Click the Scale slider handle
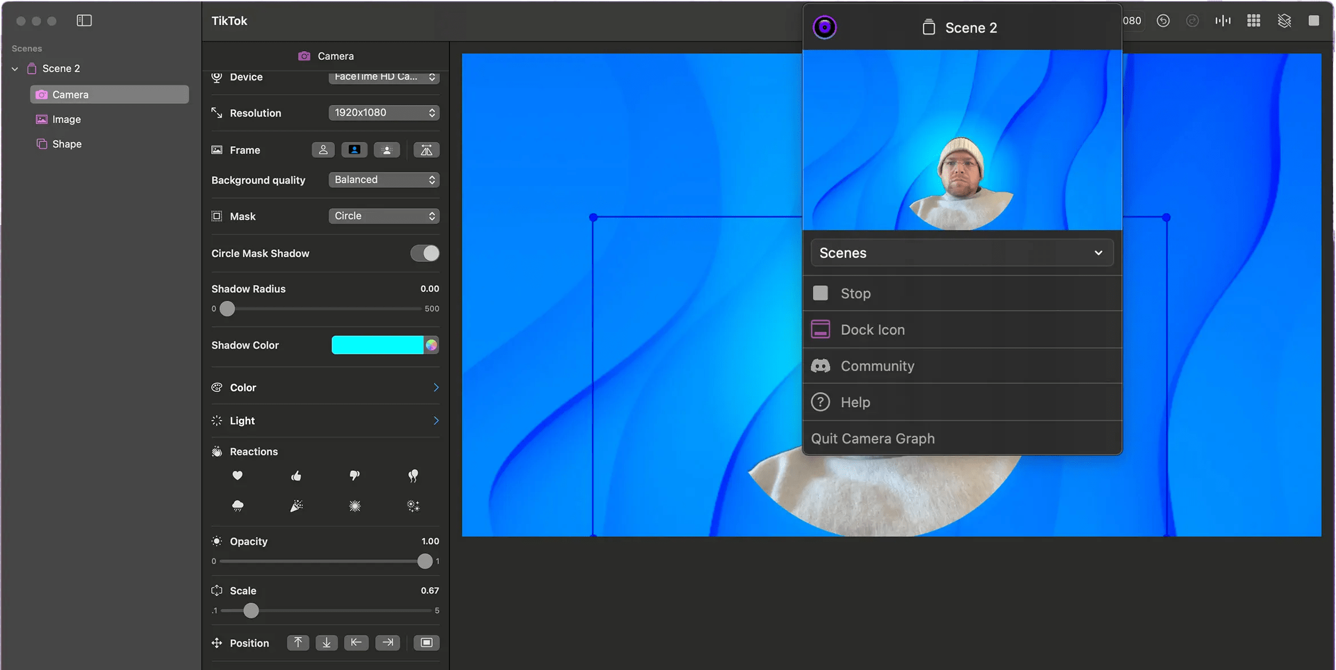The image size is (1336, 670). tap(251, 611)
